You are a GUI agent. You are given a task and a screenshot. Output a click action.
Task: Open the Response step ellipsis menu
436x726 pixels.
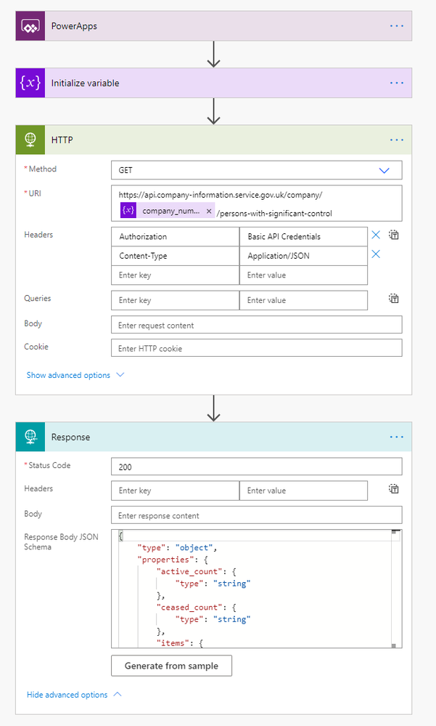[396, 437]
